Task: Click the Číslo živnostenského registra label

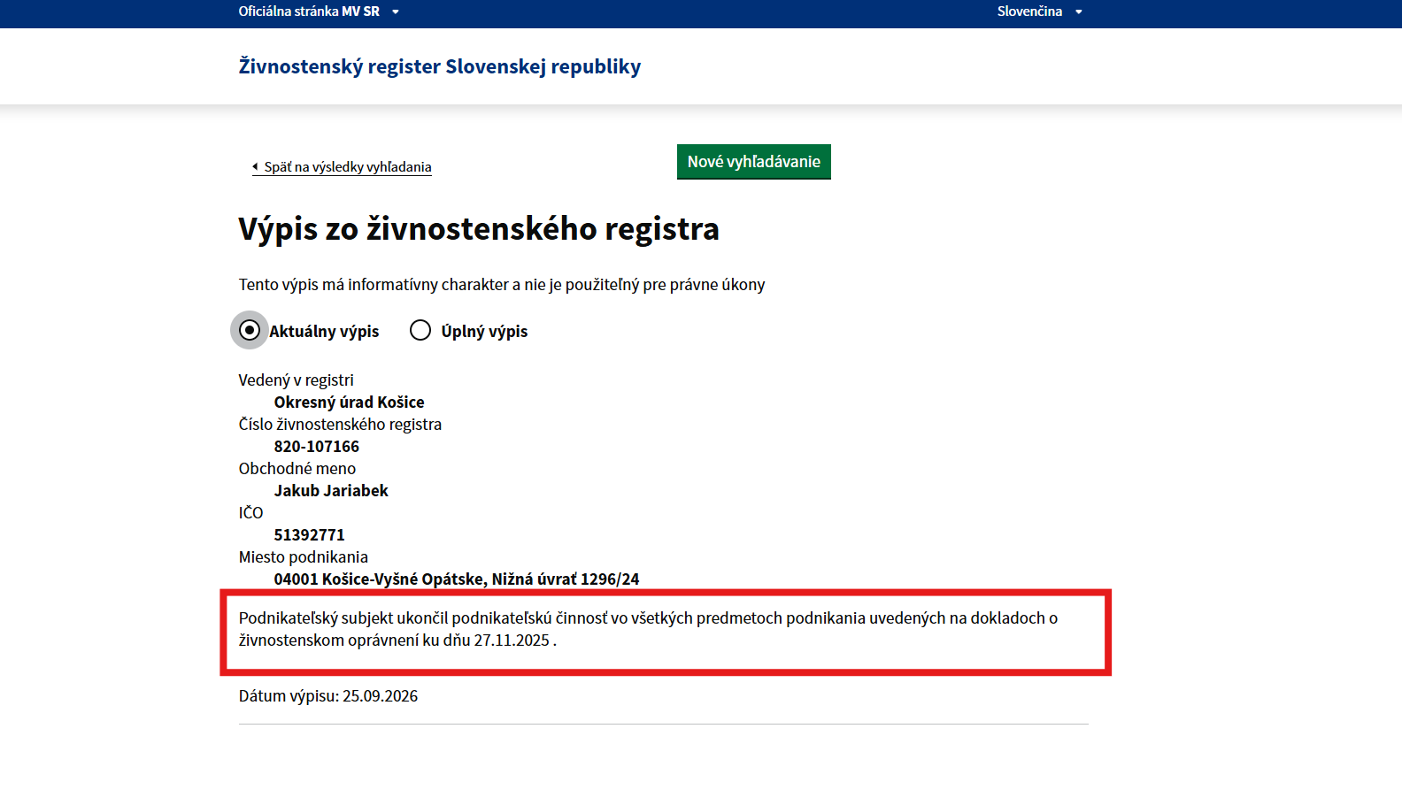Action: coord(340,424)
